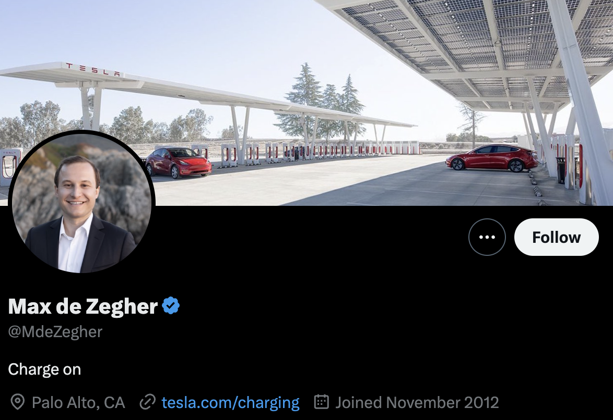Click the Palo Alto, CA location text
Viewport: 613px width, 420px height.
78,402
